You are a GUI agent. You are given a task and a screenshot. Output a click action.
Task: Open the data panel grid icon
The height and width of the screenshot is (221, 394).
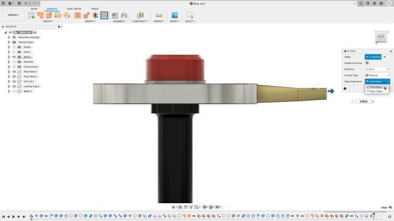(x=4, y=3)
